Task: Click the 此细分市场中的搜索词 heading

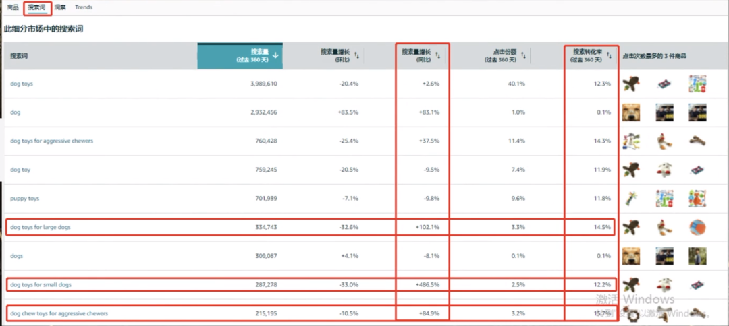Action: coord(44,29)
